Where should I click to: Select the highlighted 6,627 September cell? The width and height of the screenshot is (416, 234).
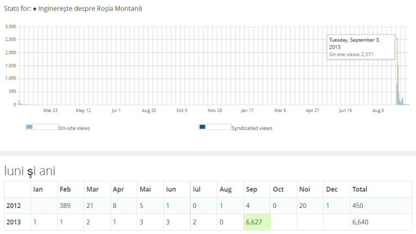pos(256,222)
